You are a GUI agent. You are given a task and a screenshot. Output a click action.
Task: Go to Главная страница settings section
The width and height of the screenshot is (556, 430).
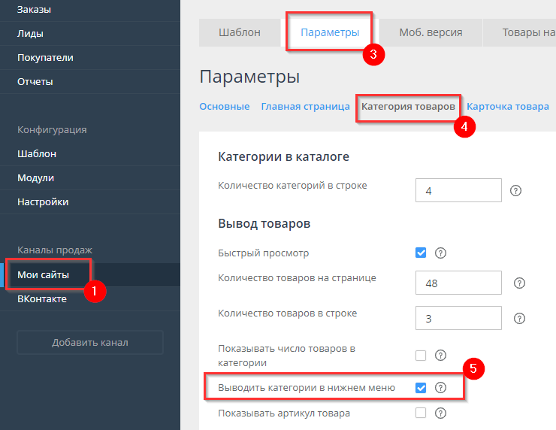[x=305, y=107]
